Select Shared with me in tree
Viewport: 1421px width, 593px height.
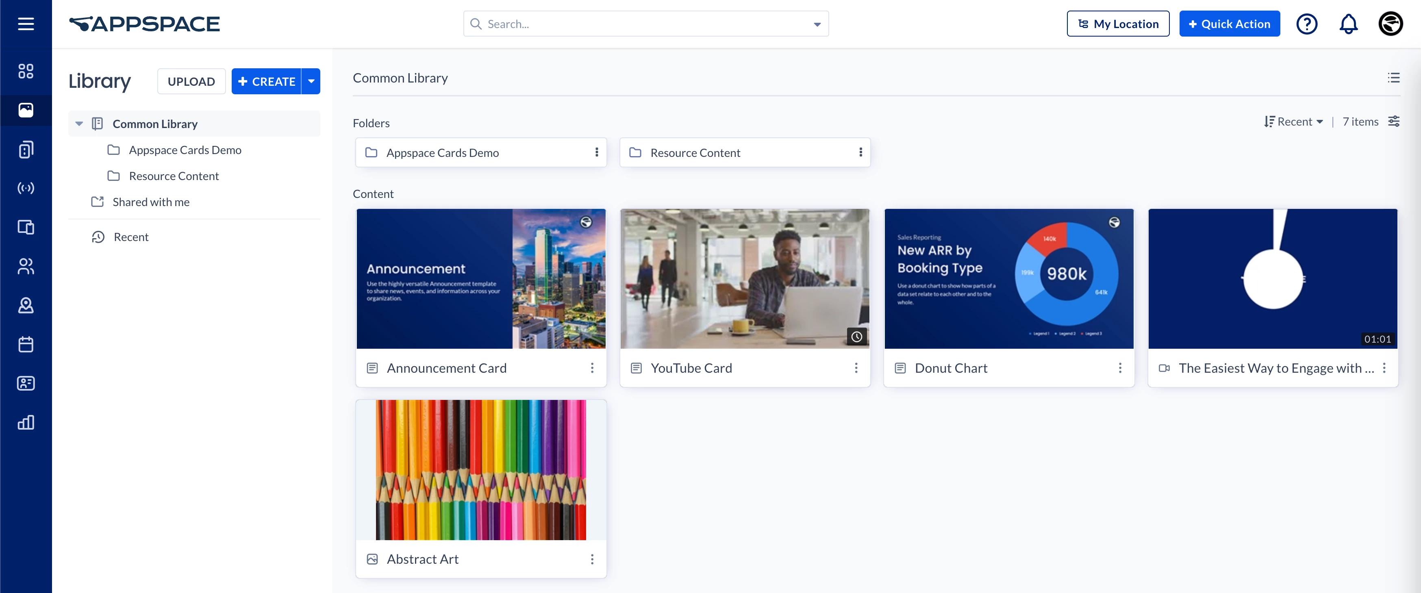pos(150,202)
